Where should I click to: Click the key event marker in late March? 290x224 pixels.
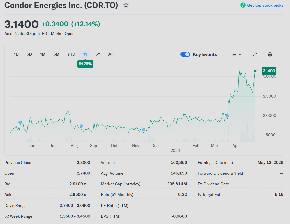pos(227,116)
